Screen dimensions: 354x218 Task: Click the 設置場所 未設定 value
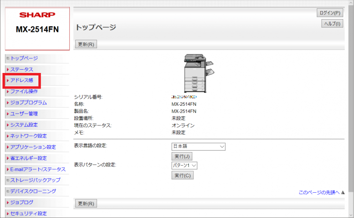178,118
